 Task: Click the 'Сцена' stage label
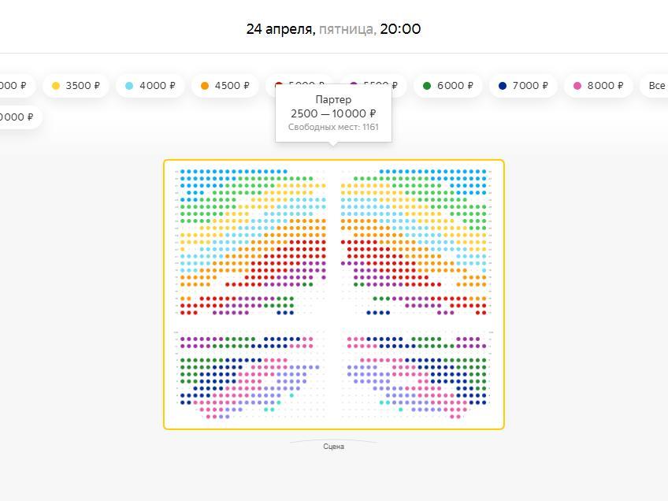click(333, 447)
